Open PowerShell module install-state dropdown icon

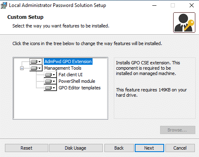(50, 81)
